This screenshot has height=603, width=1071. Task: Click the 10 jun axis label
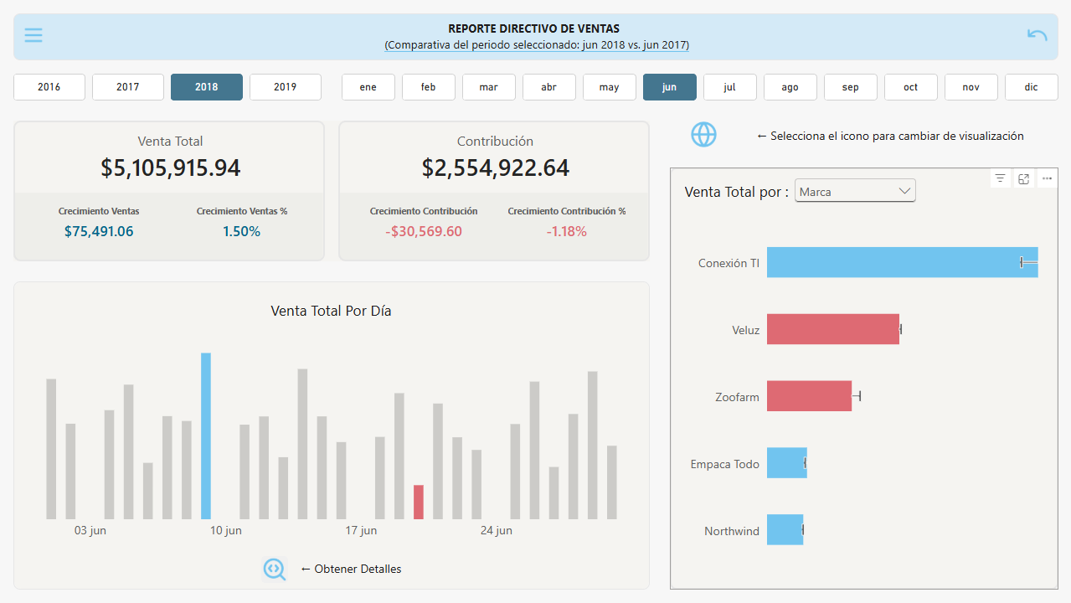[x=226, y=530]
